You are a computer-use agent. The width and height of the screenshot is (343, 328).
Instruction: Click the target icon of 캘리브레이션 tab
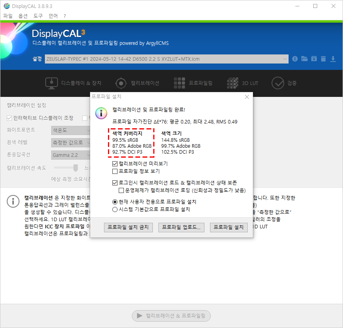tap(121, 83)
